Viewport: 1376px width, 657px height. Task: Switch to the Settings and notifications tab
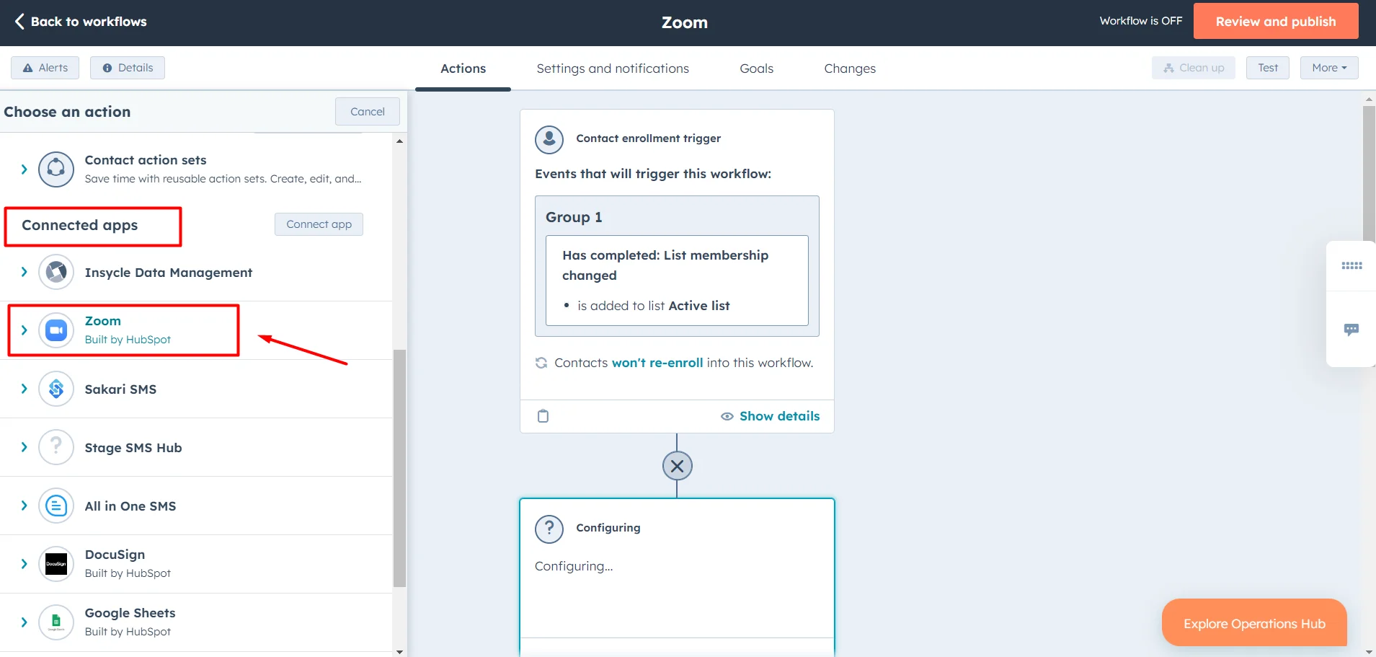click(x=612, y=69)
